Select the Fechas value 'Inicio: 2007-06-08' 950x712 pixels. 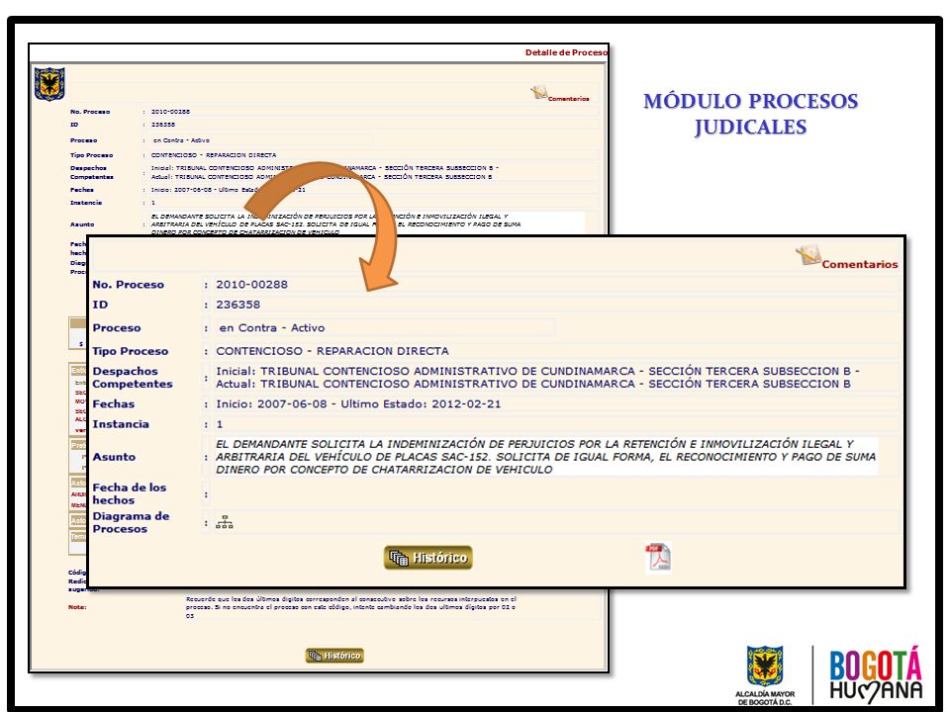tap(271, 403)
